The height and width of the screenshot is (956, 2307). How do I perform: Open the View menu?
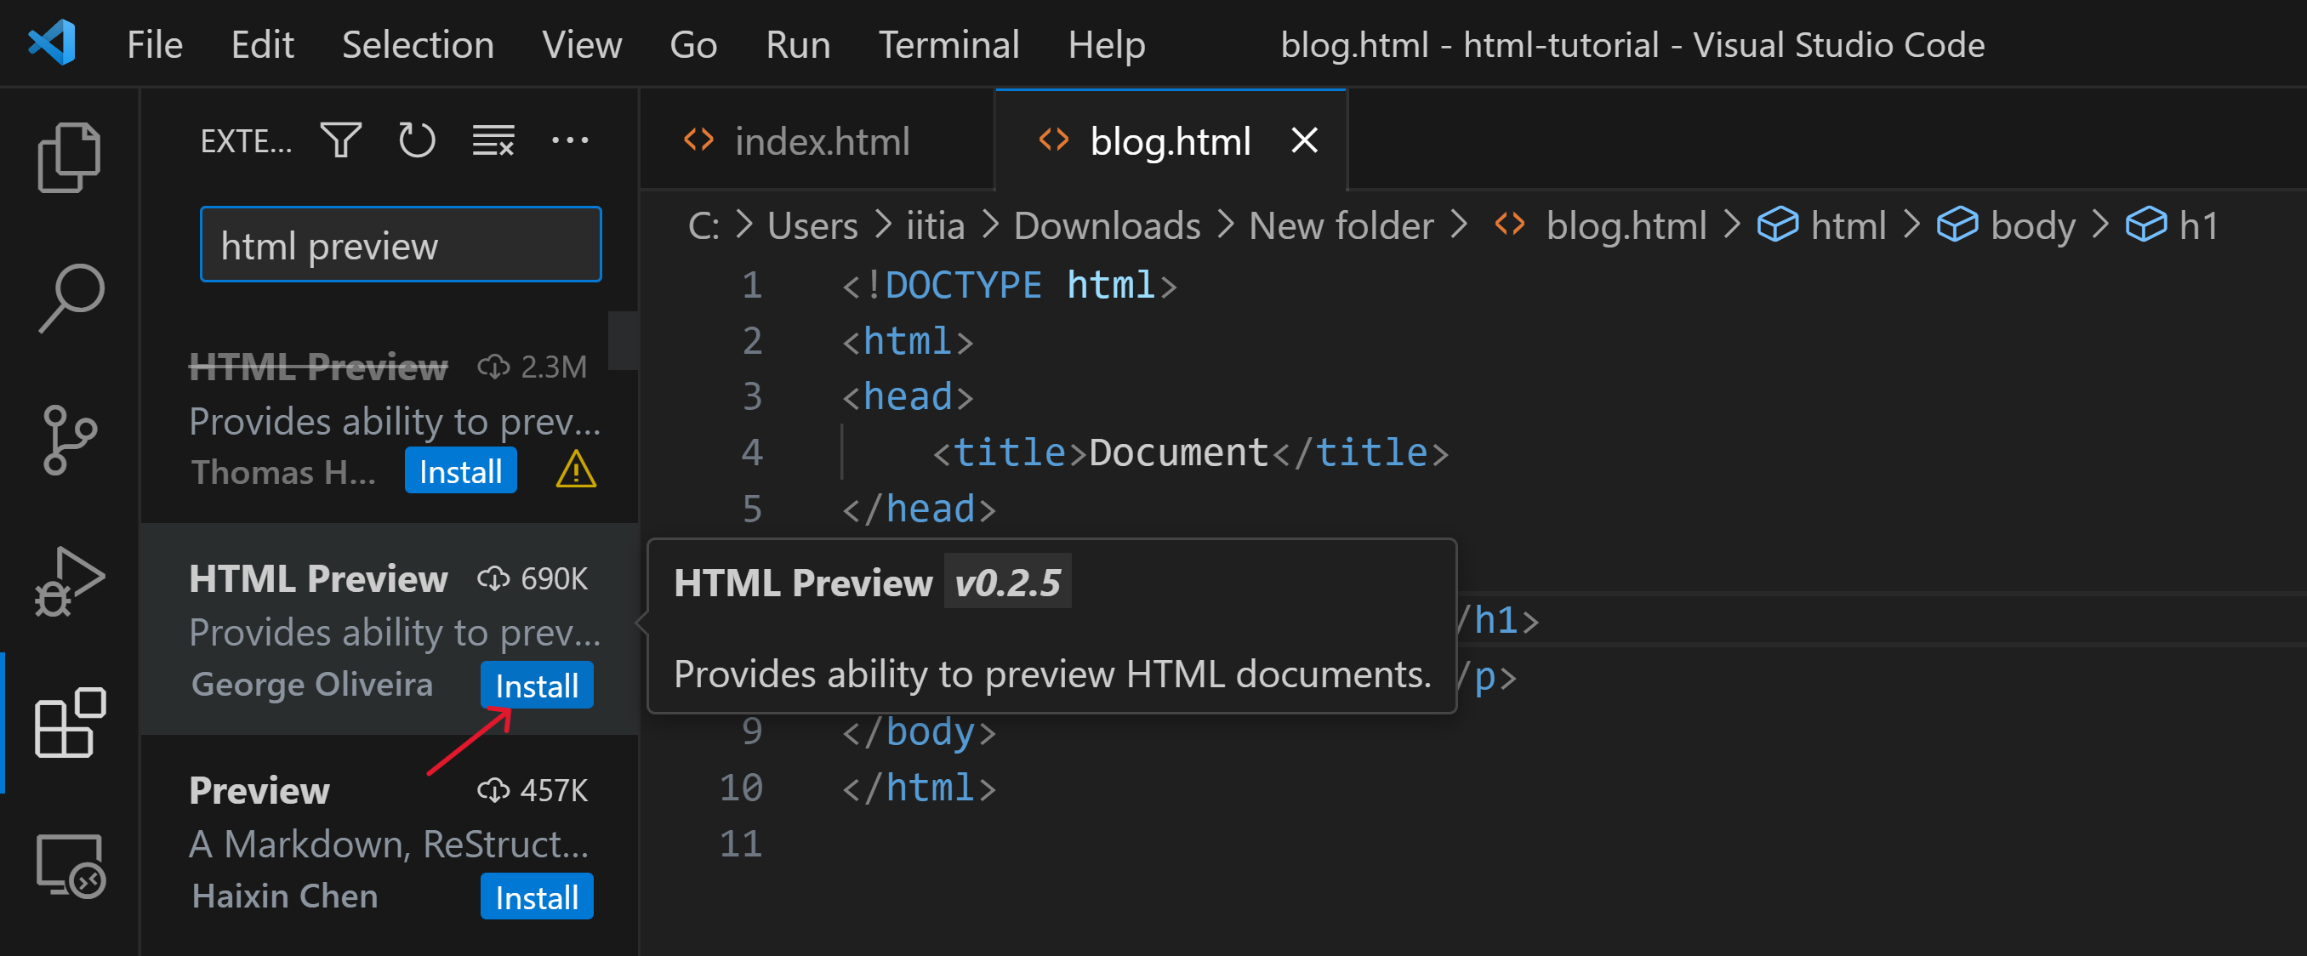coord(582,44)
